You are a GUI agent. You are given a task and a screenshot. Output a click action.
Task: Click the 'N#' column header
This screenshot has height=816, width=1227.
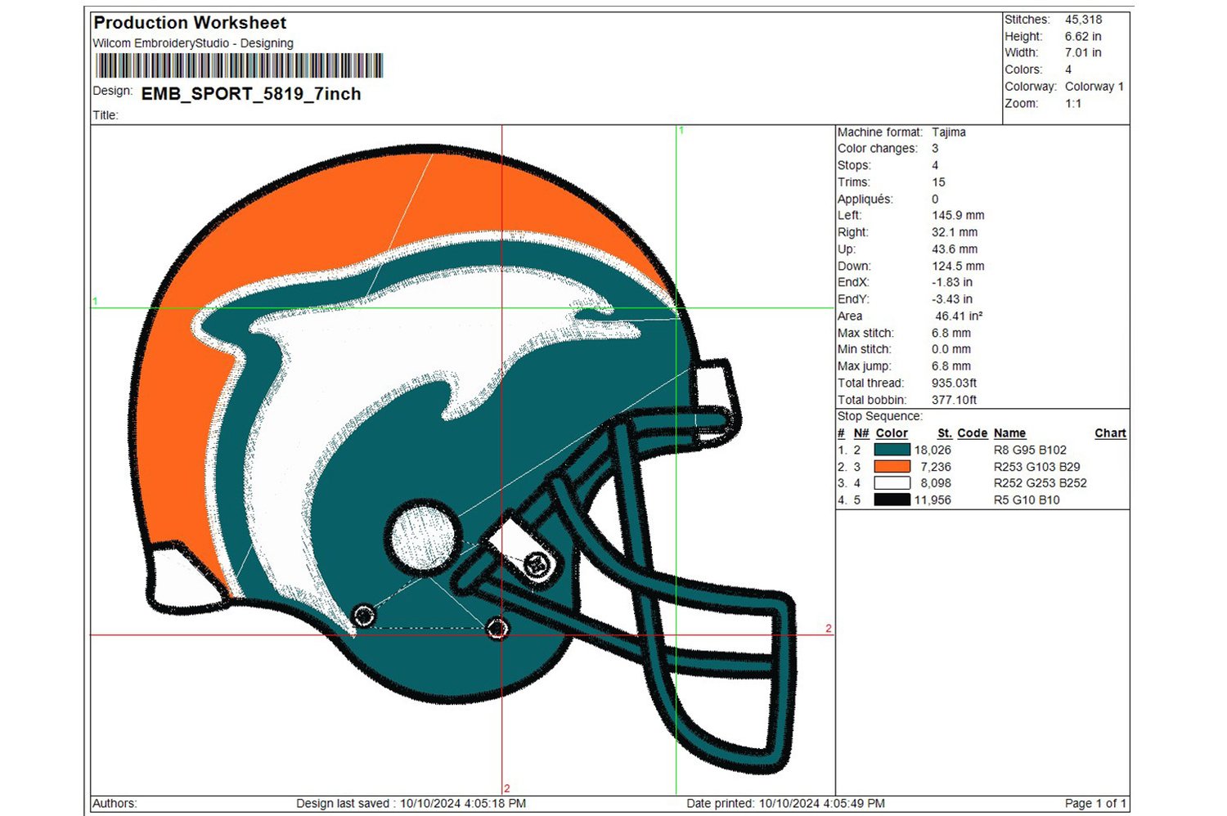[861, 433]
